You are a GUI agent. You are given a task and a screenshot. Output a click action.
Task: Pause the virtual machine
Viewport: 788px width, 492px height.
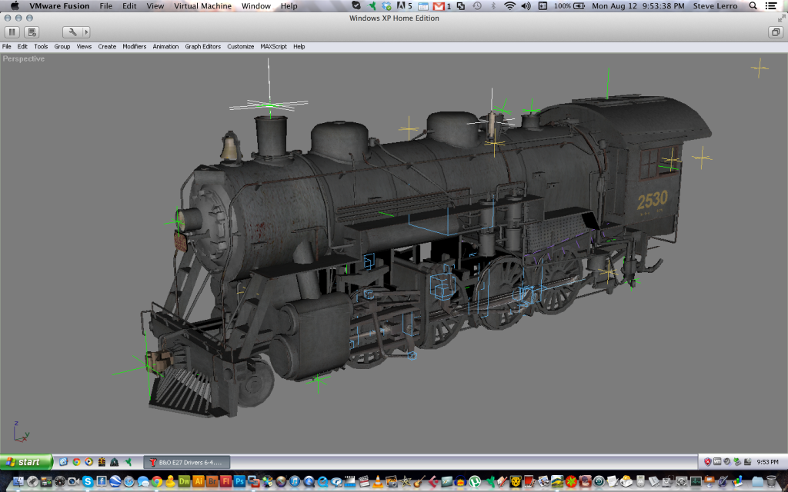click(x=12, y=32)
